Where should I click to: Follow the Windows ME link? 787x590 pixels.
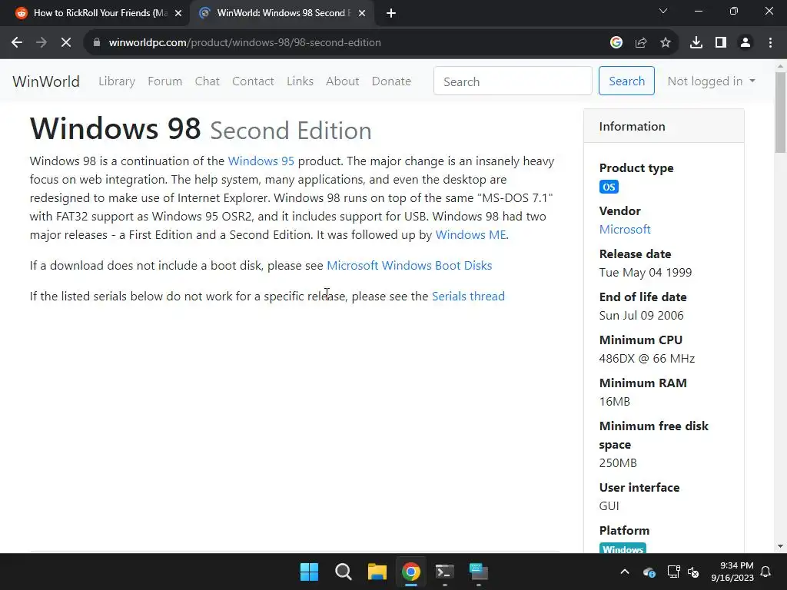click(x=471, y=235)
